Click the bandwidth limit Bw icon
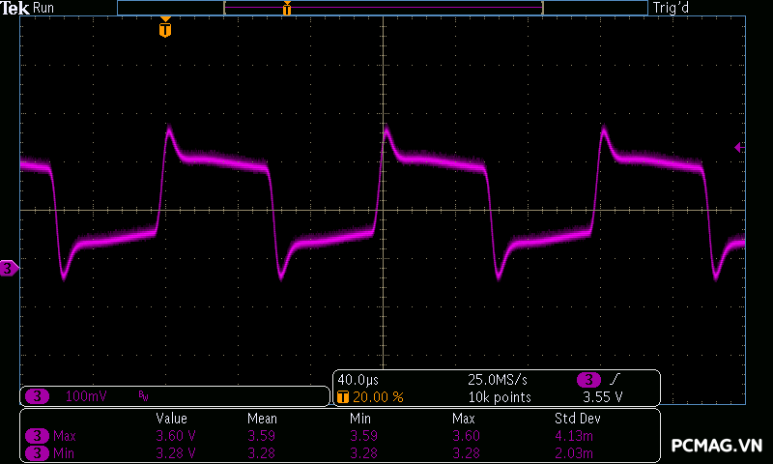Screen dimensions: 773x464 click(x=143, y=395)
